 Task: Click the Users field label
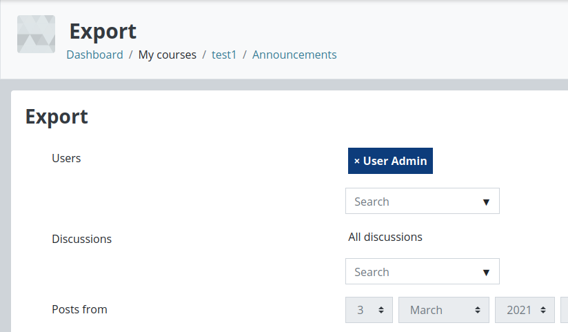click(66, 158)
